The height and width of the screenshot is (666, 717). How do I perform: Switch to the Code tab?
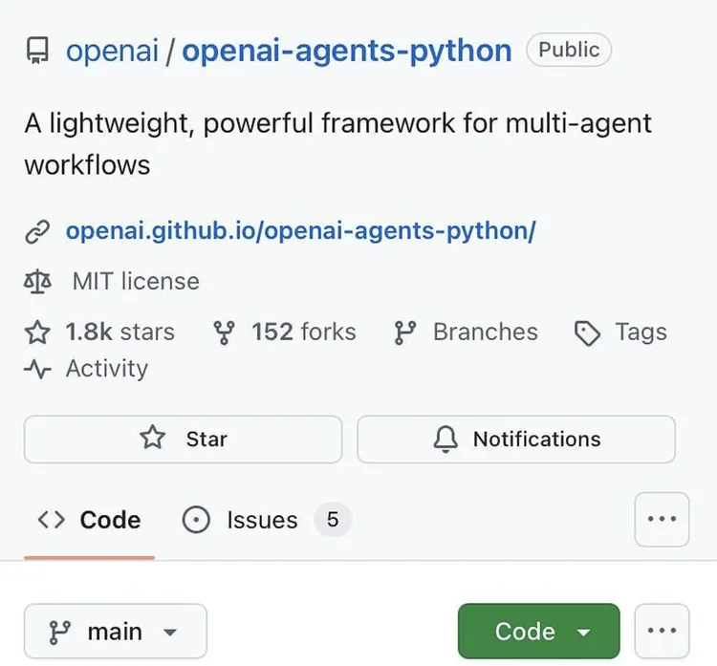coord(89,520)
